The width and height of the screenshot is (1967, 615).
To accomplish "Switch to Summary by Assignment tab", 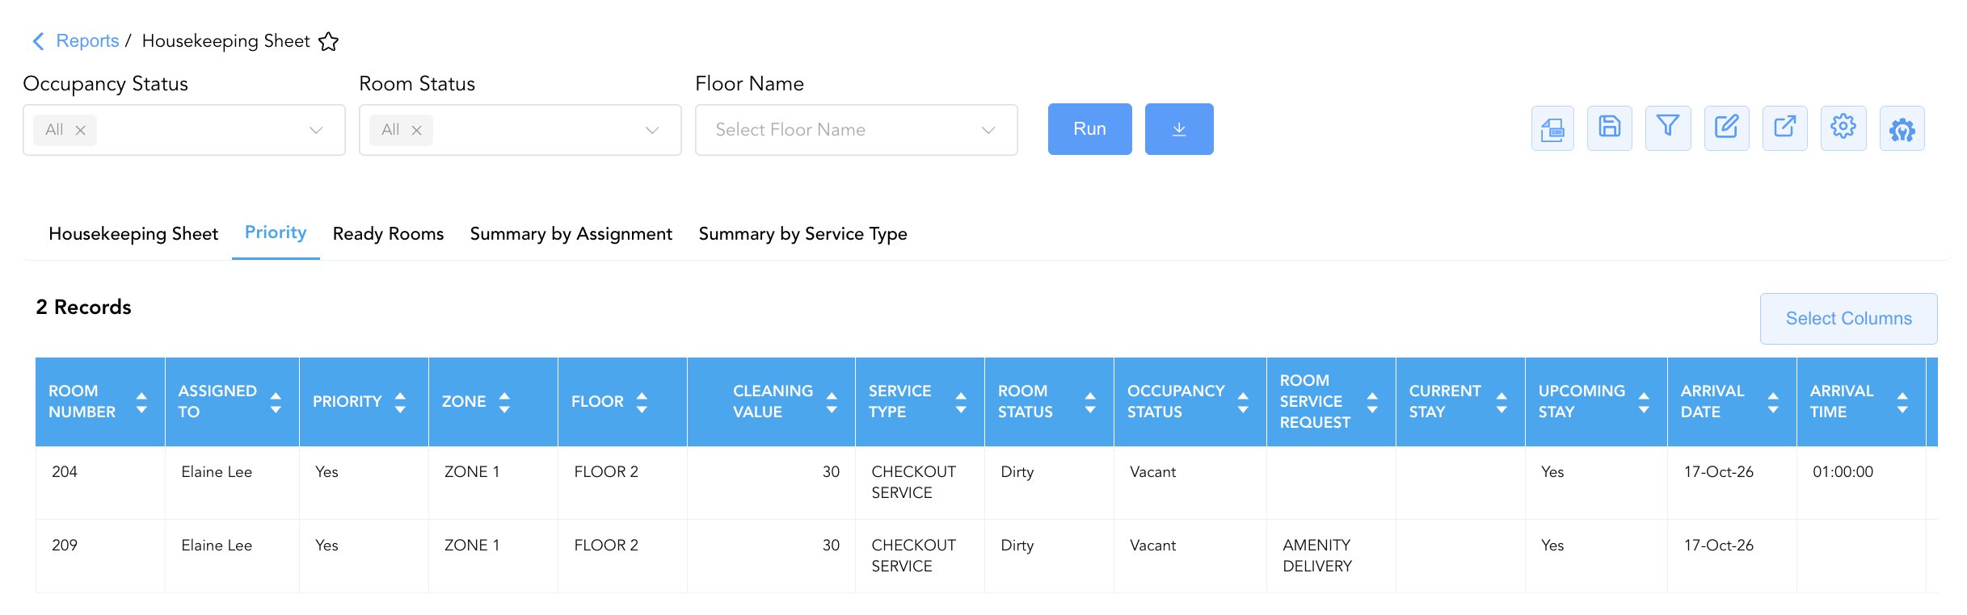I will 571,234.
